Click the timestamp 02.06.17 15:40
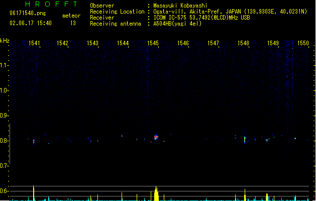This screenshot has width=316, height=201. tap(31, 23)
